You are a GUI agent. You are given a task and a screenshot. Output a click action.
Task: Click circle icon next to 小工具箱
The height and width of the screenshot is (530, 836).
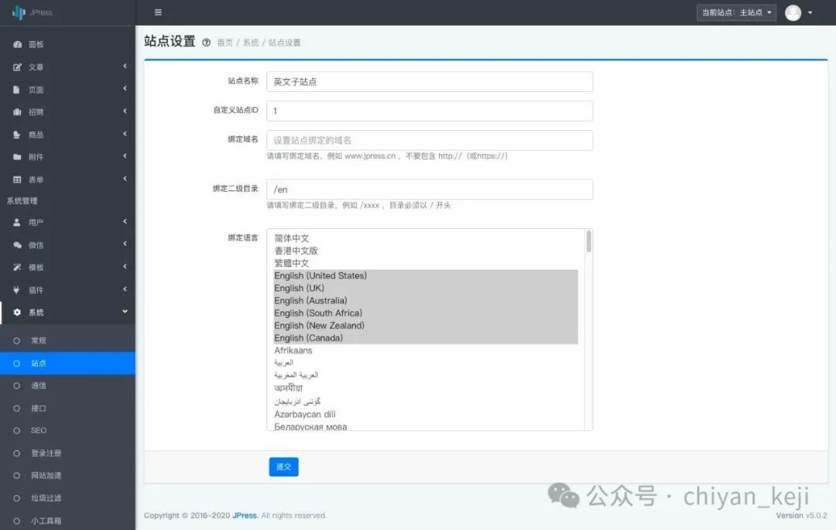pos(16,521)
